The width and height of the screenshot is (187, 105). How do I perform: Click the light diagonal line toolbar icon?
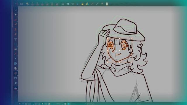(97, 4)
